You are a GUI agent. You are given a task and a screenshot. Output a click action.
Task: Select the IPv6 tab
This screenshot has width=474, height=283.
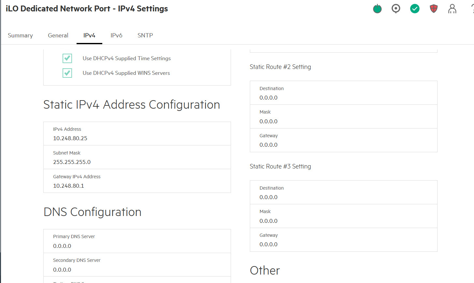[x=116, y=35]
